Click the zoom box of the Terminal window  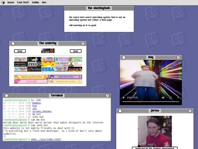click(x=107, y=95)
